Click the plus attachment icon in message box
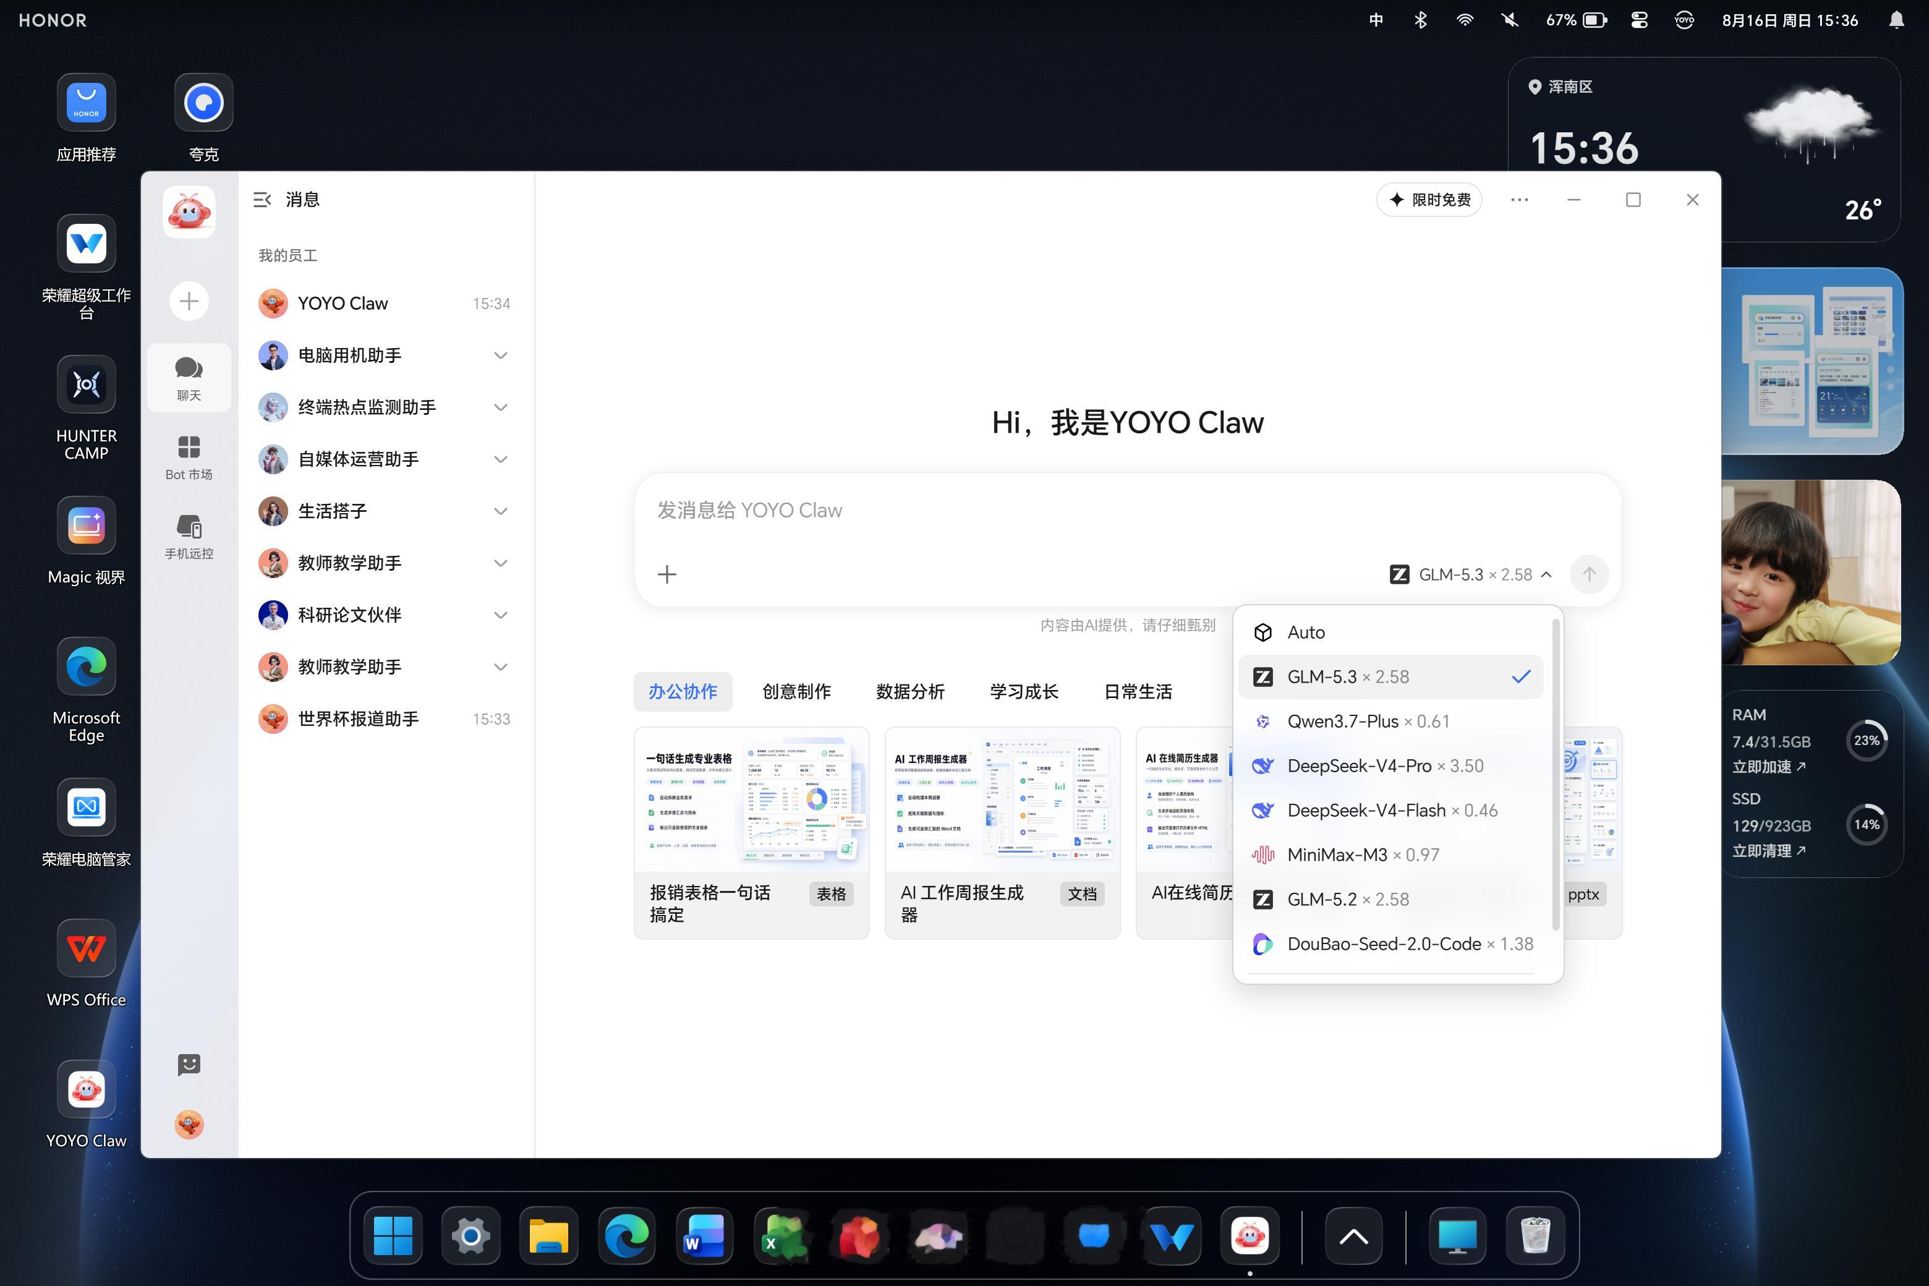 pos(666,574)
